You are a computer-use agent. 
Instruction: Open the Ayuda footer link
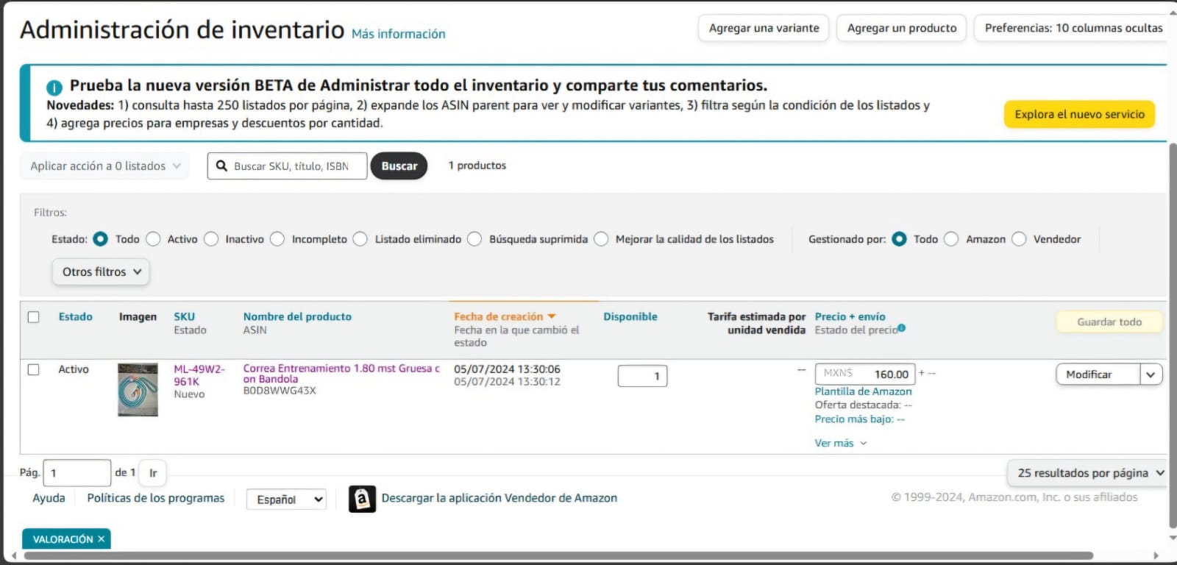tap(49, 498)
